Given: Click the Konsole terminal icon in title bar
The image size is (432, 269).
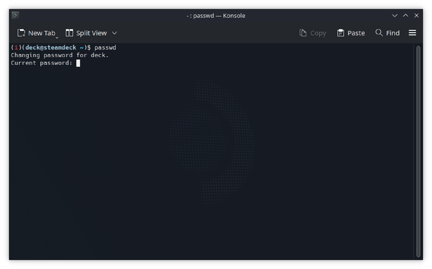Looking at the screenshot, I should click(x=15, y=15).
